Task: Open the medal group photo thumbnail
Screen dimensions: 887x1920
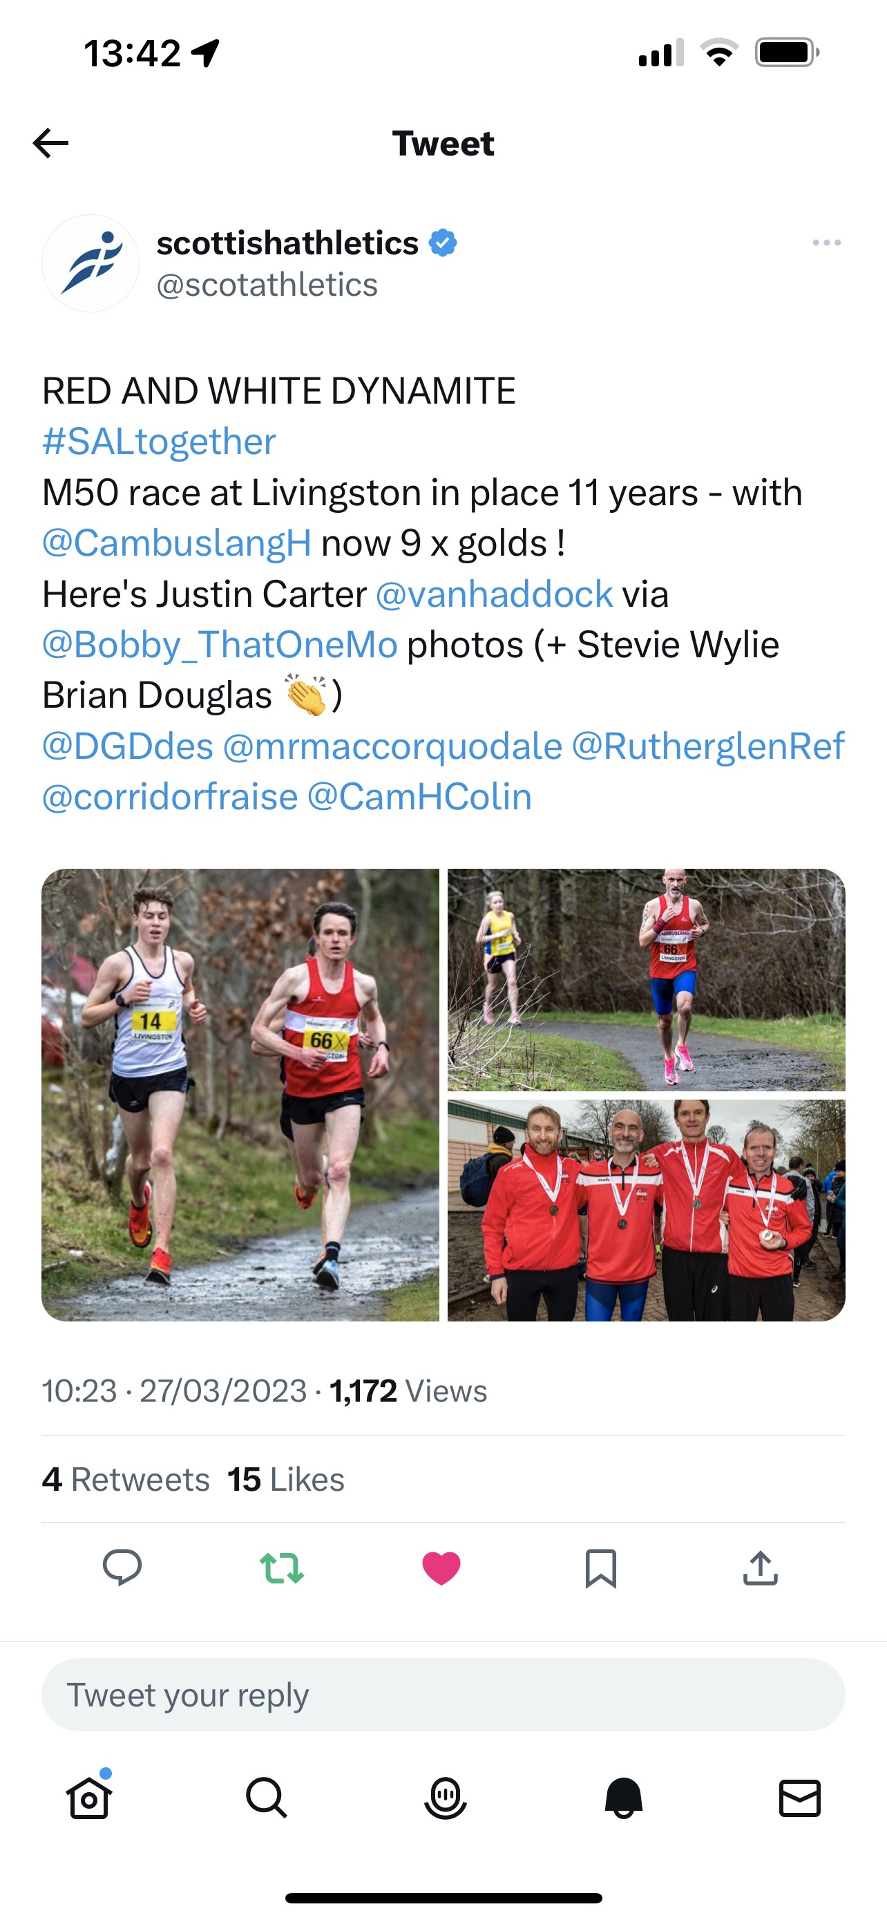Action: click(x=647, y=1210)
